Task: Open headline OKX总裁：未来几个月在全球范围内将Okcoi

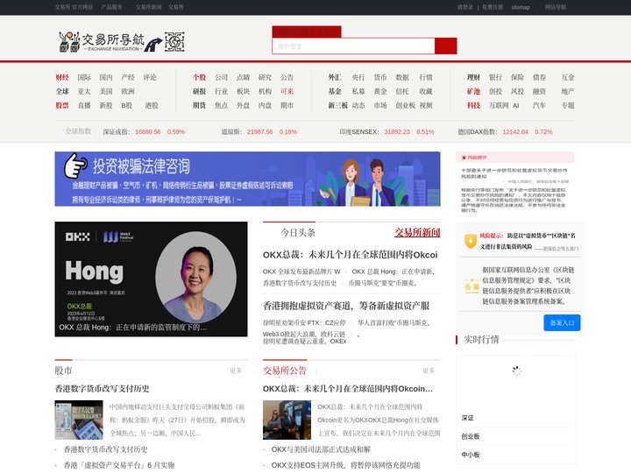Action: coord(350,255)
